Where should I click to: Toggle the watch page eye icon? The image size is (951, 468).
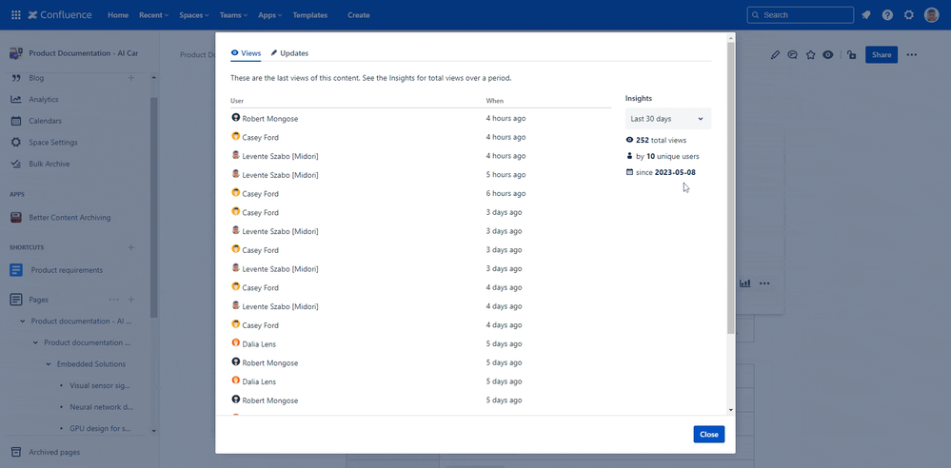tap(828, 55)
